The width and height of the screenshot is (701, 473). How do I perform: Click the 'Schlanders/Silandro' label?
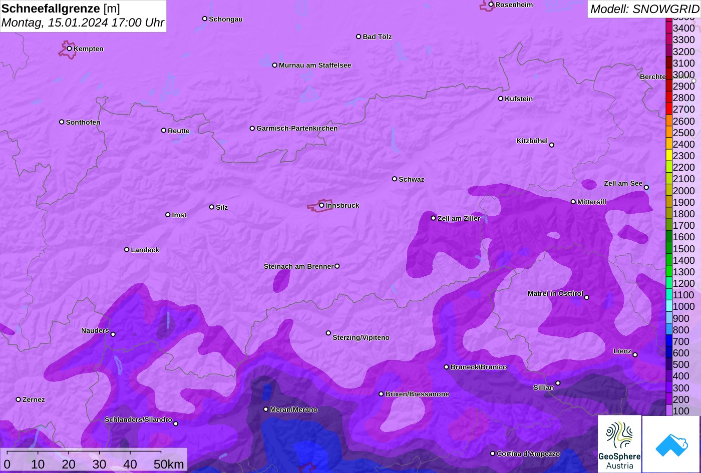click(138, 419)
